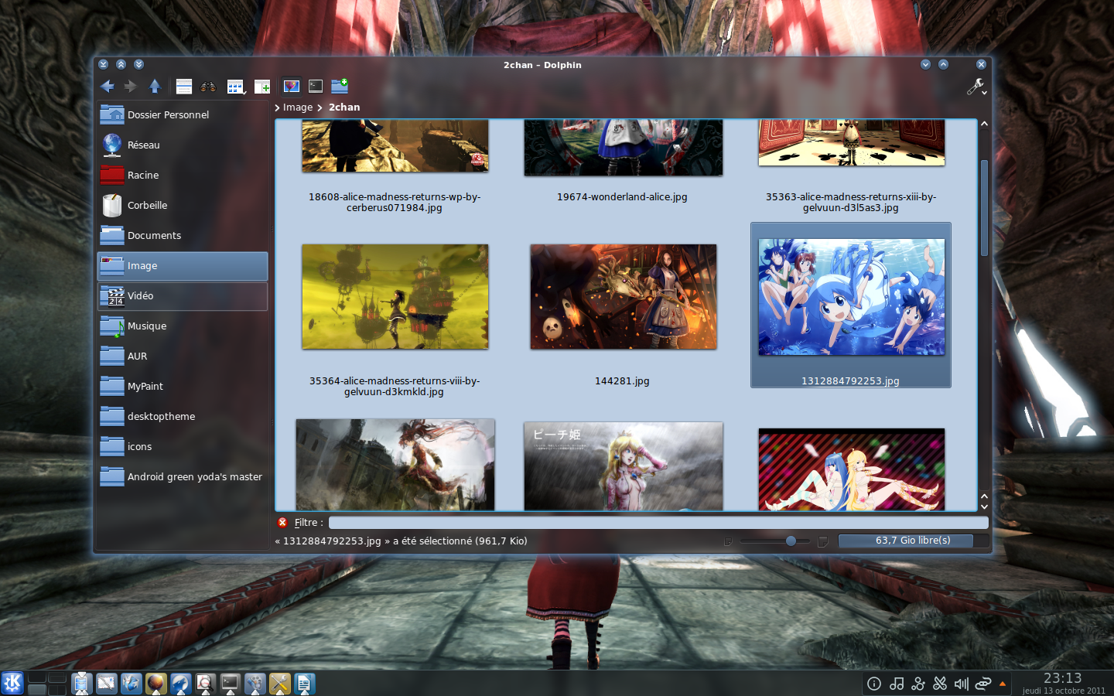Click the large zoom-in icon beside slider
The height and width of the screenshot is (696, 1114).
point(822,541)
